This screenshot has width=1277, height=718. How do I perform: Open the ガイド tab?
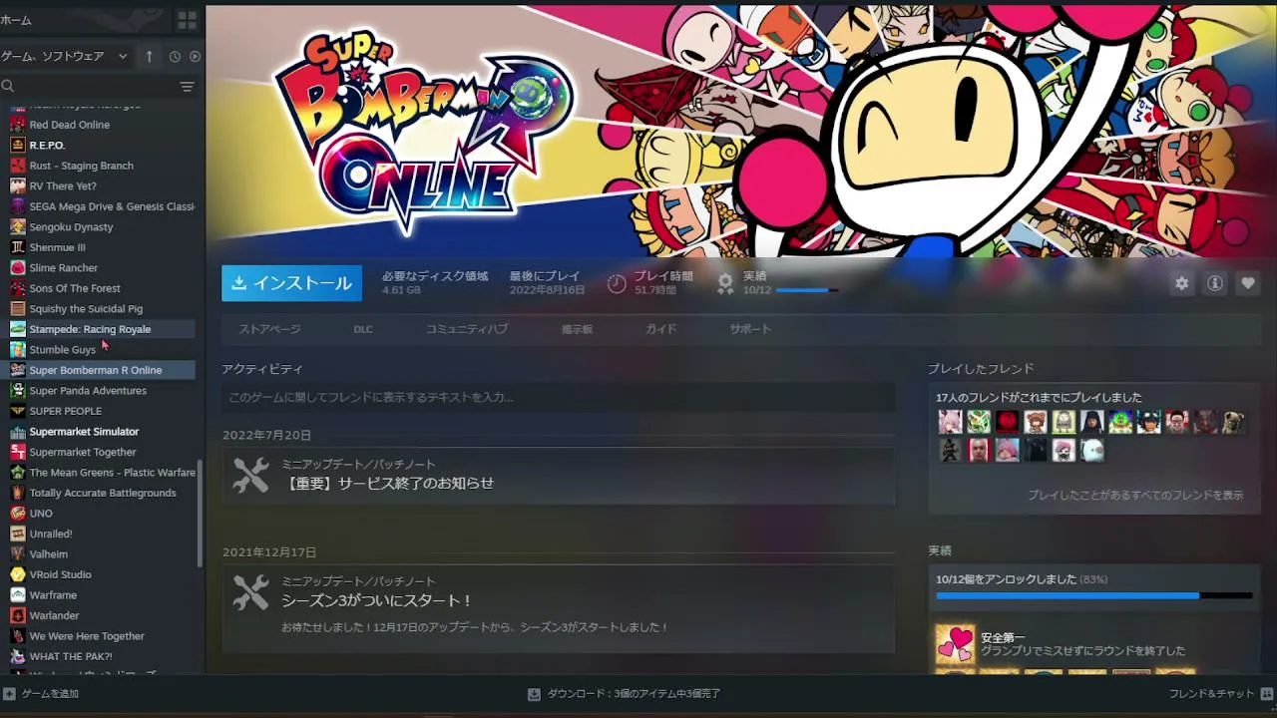point(660,329)
